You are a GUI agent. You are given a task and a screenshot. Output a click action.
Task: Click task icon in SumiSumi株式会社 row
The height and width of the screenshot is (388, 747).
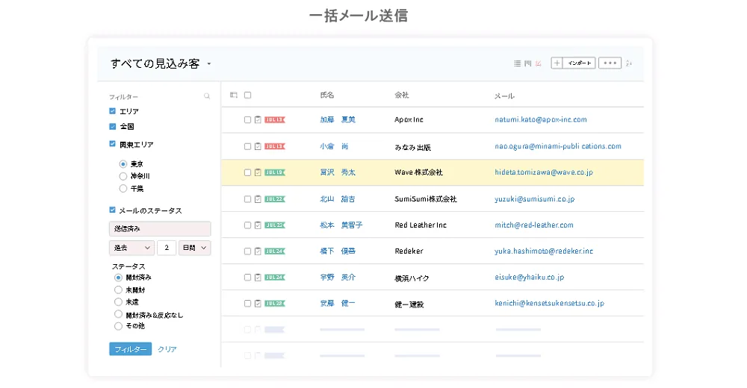tap(258, 199)
